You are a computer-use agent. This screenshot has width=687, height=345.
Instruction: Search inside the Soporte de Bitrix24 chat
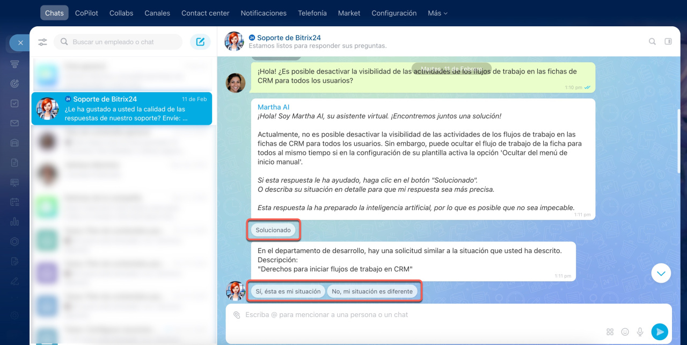click(x=652, y=41)
